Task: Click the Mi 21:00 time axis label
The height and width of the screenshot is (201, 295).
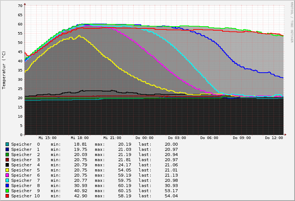Action: click(x=112, y=138)
